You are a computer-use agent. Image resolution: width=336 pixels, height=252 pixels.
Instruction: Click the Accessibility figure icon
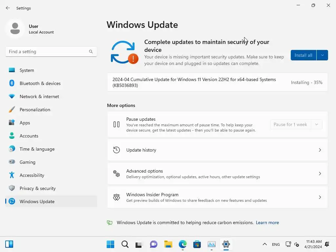coord(12,175)
